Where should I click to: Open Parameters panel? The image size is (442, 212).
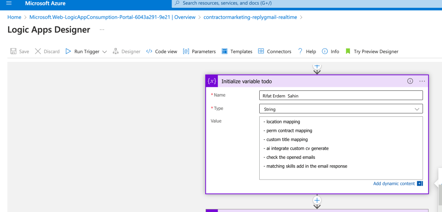(204, 51)
